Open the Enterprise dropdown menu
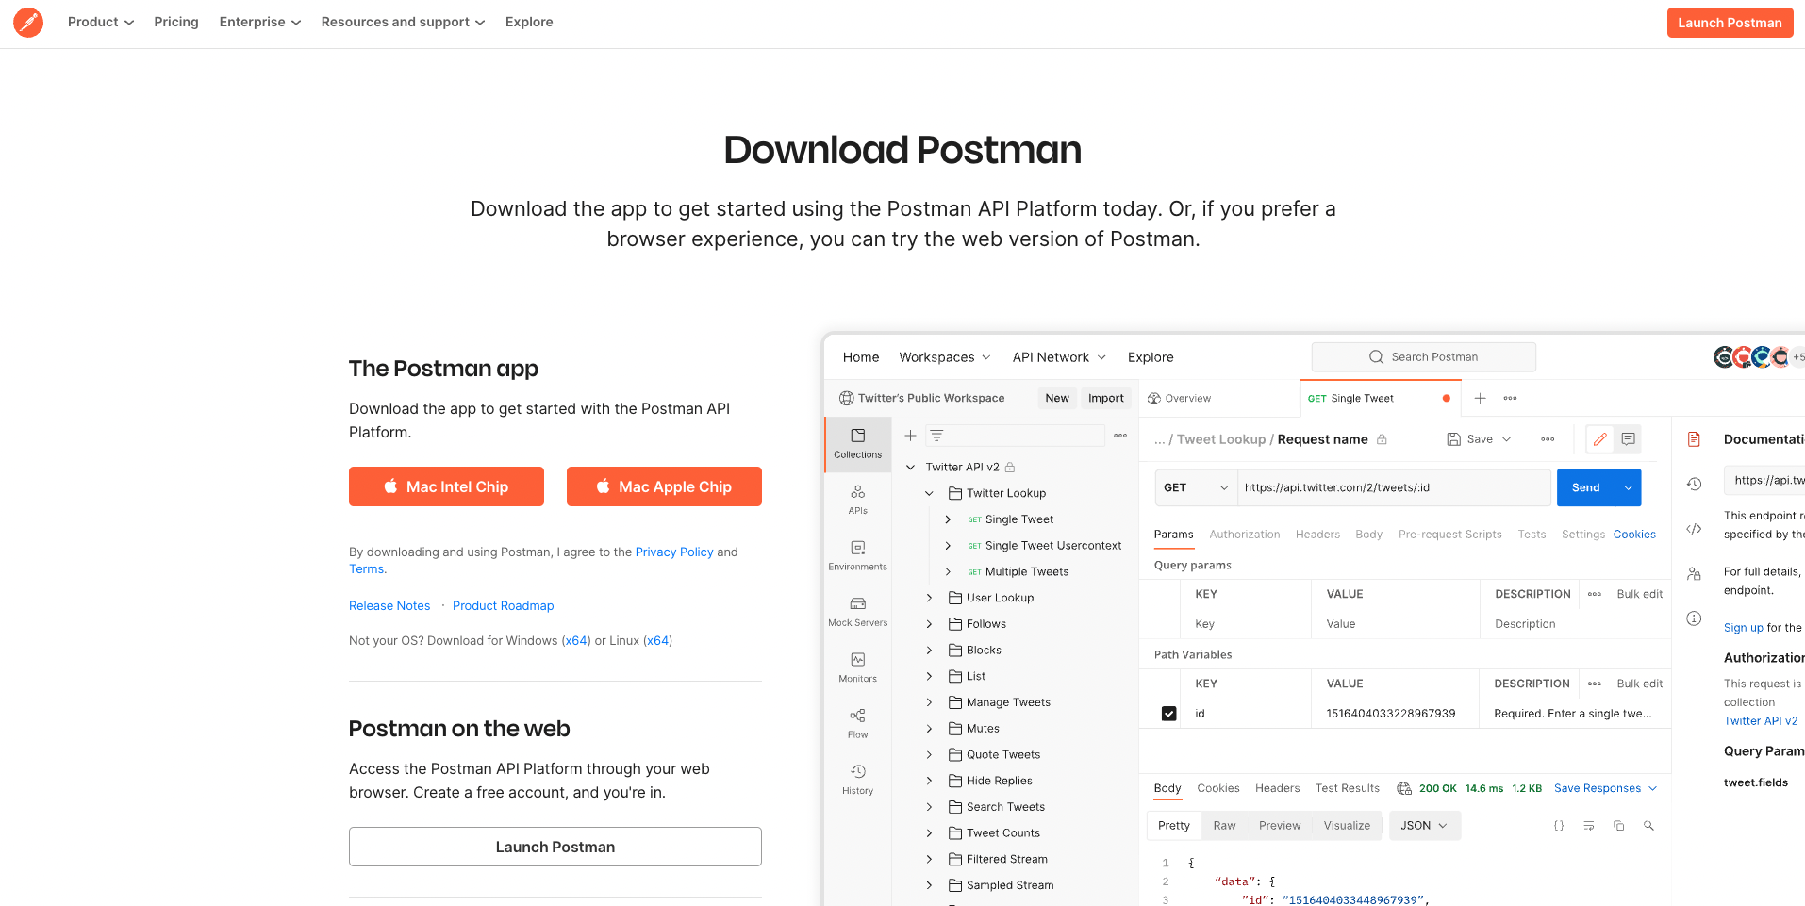This screenshot has width=1805, height=906. (260, 22)
